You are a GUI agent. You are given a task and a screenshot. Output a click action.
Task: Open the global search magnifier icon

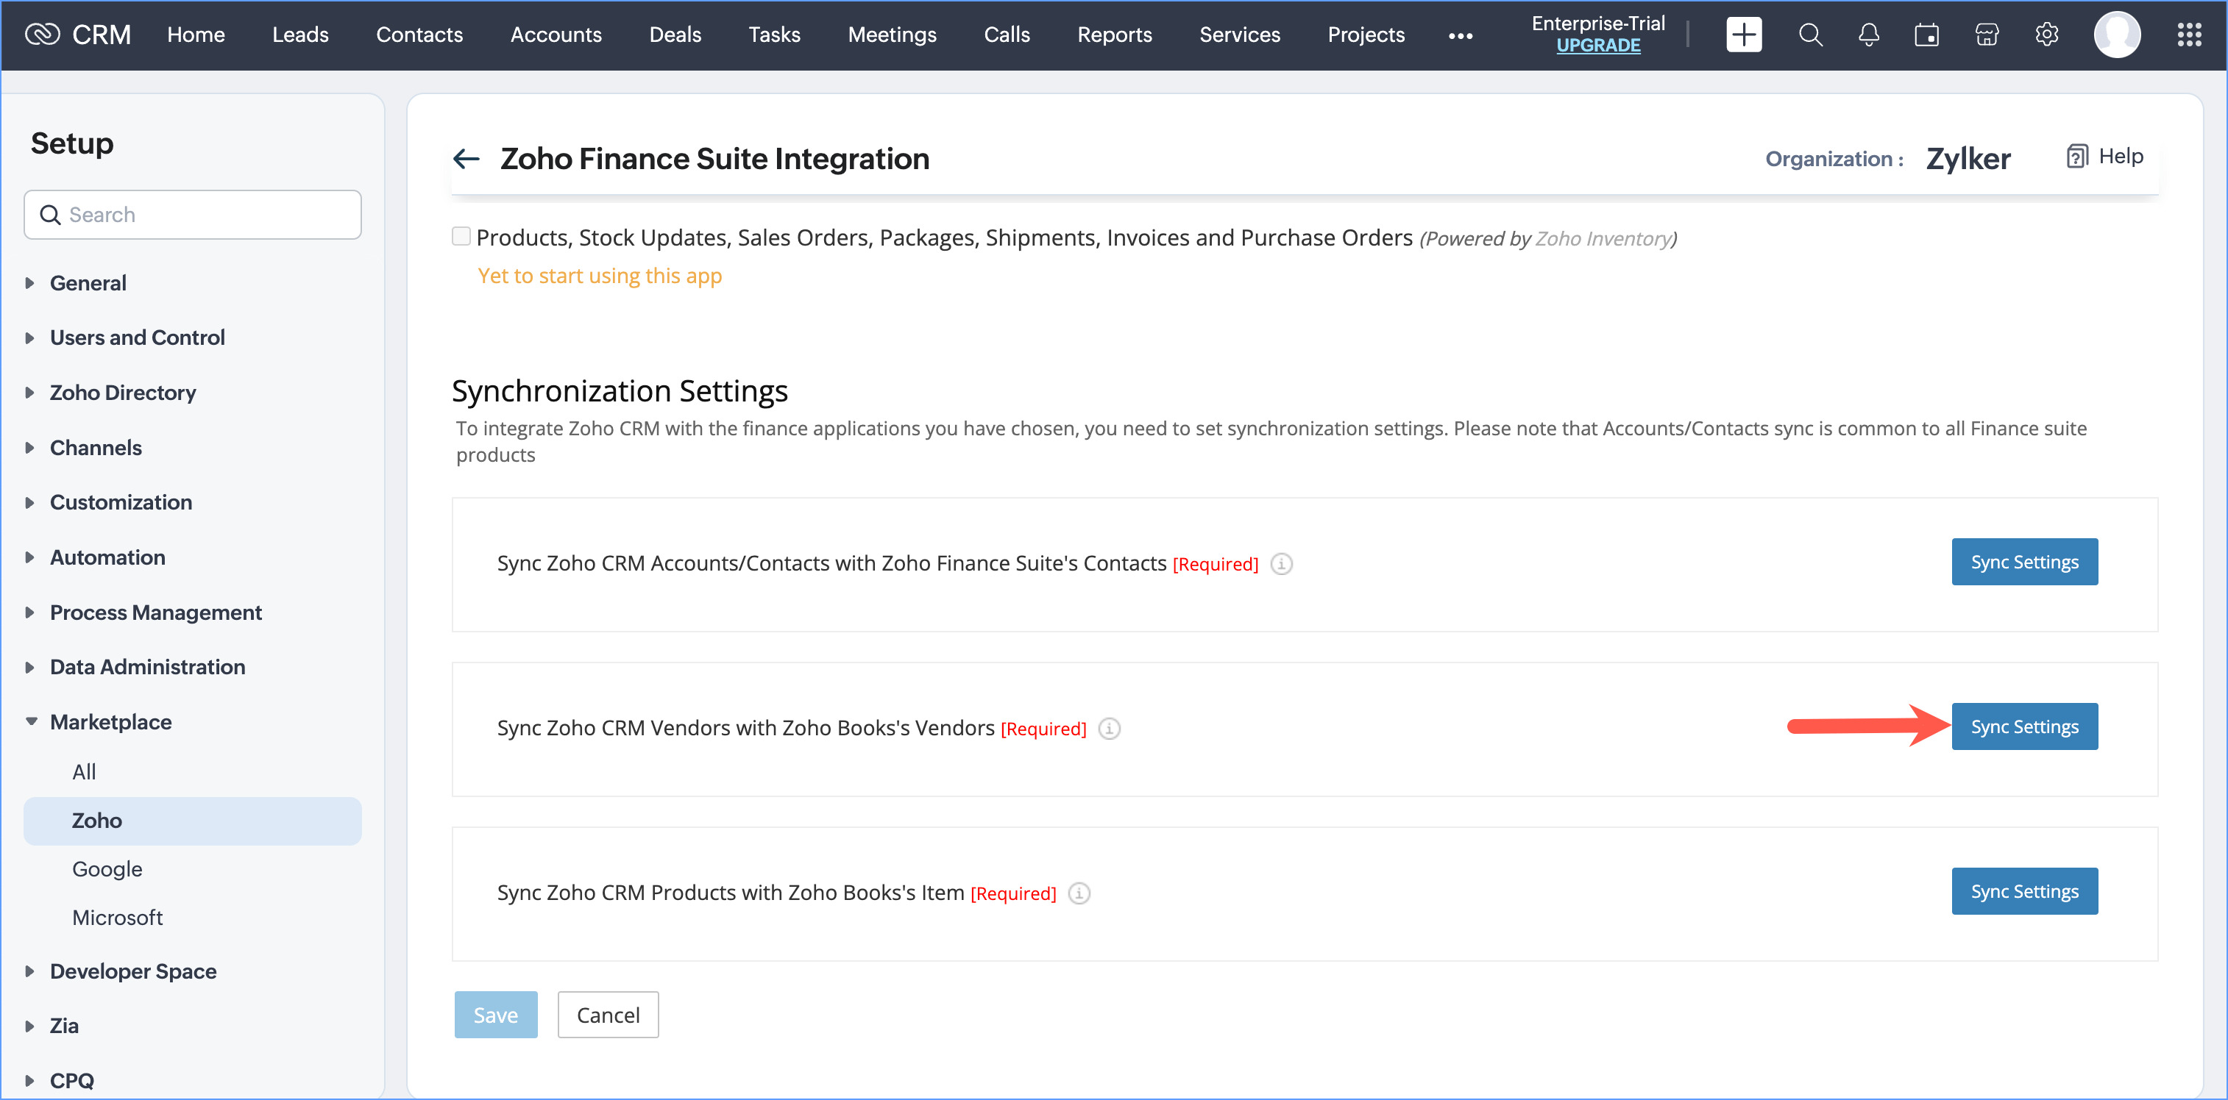1809,35
